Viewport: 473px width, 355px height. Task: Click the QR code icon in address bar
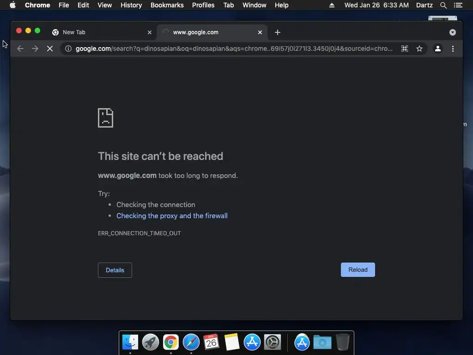tap(405, 49)
